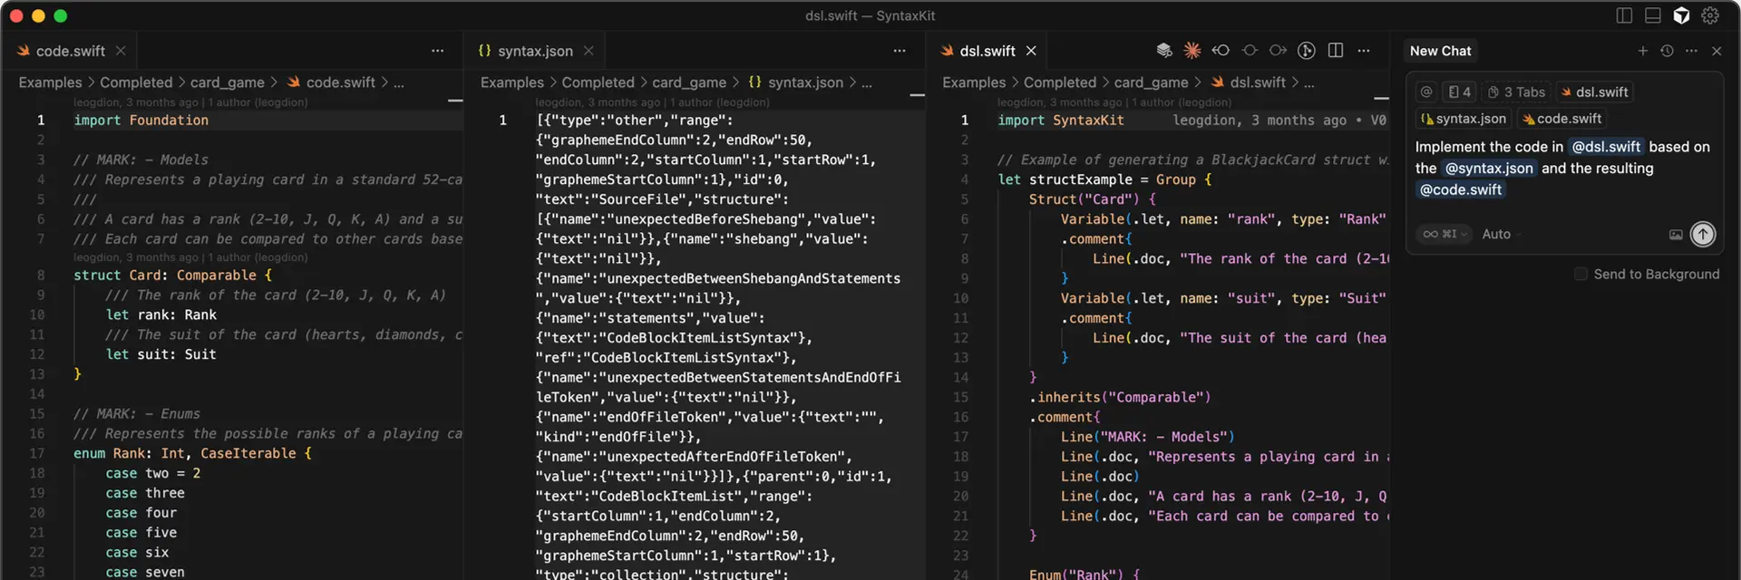Click the 3 Tabs context pill

click(x=1516, y=92)
